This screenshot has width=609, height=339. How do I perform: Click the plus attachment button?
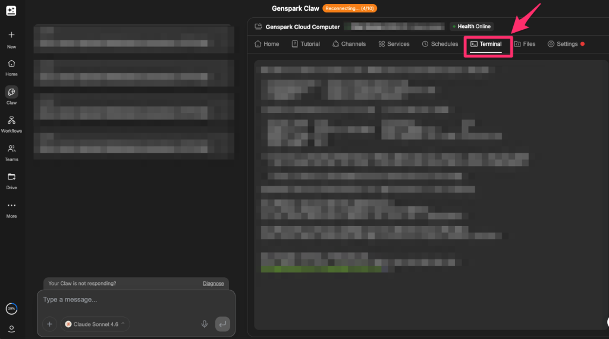pyautogui.click(x=49, y=324)
